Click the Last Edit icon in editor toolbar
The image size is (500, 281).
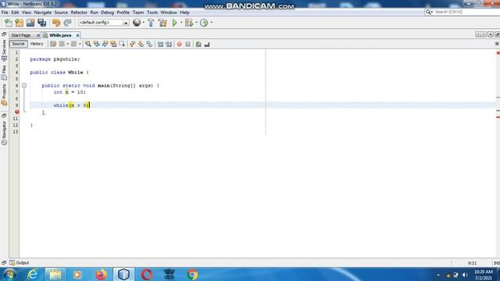click(x=53, y=44)
